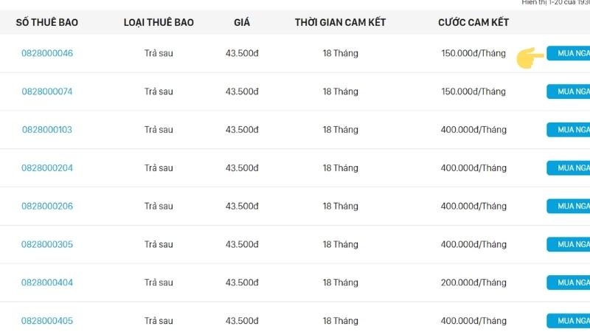Hit MUA NGAY beside 0828000206
This screenshot has width=590, height=332.
(x=569, y=207)
